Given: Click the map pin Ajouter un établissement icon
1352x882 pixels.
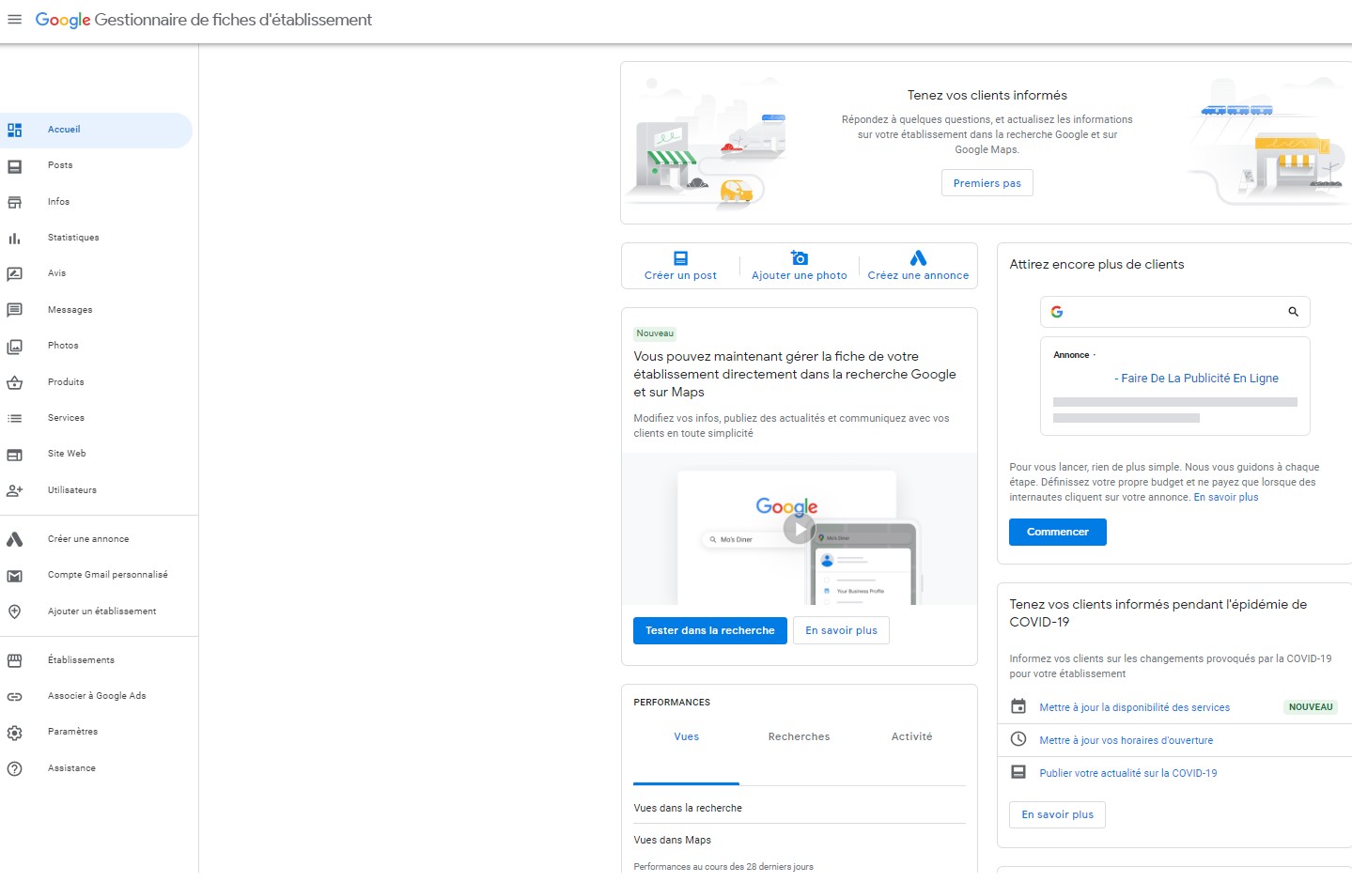Looking at the screenshot, I should 14,611.
